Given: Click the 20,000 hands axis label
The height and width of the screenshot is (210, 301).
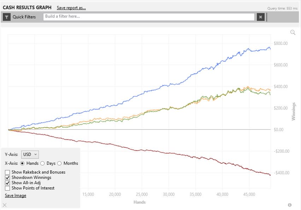Looking at the screenshot, I should (x=115, y=194).
